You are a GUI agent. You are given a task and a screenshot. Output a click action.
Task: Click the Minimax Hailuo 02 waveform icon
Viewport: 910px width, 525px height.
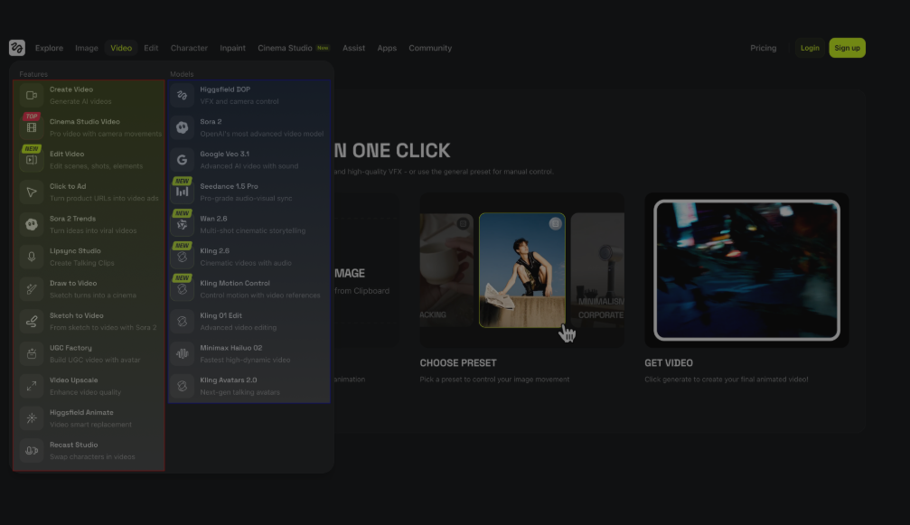[x=182, y=353]
